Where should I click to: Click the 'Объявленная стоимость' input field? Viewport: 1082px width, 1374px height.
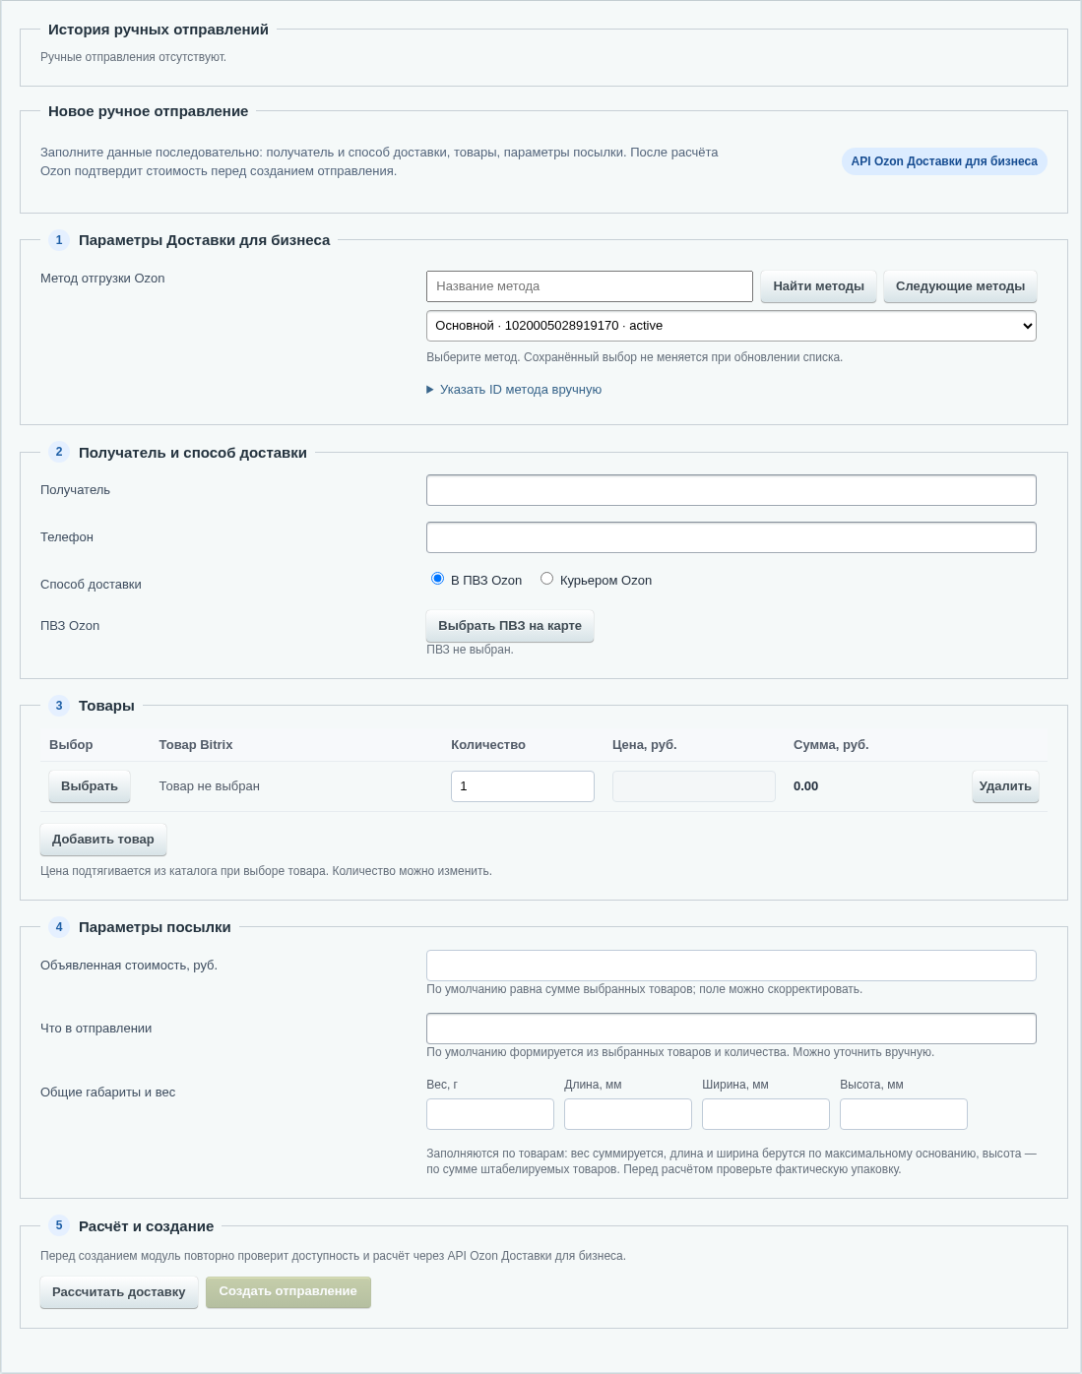(732, 966)
